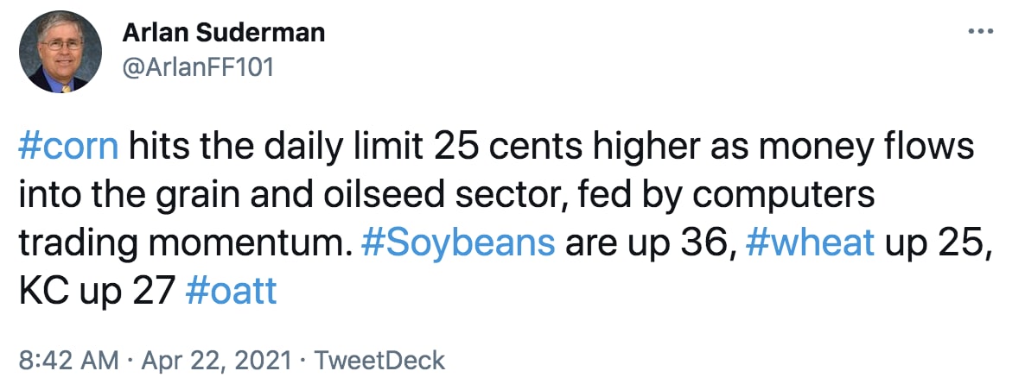Visit the @ArlanFF101 handle
The width and height of the screenshot is (1025, 390).
[x=198, y=66]
